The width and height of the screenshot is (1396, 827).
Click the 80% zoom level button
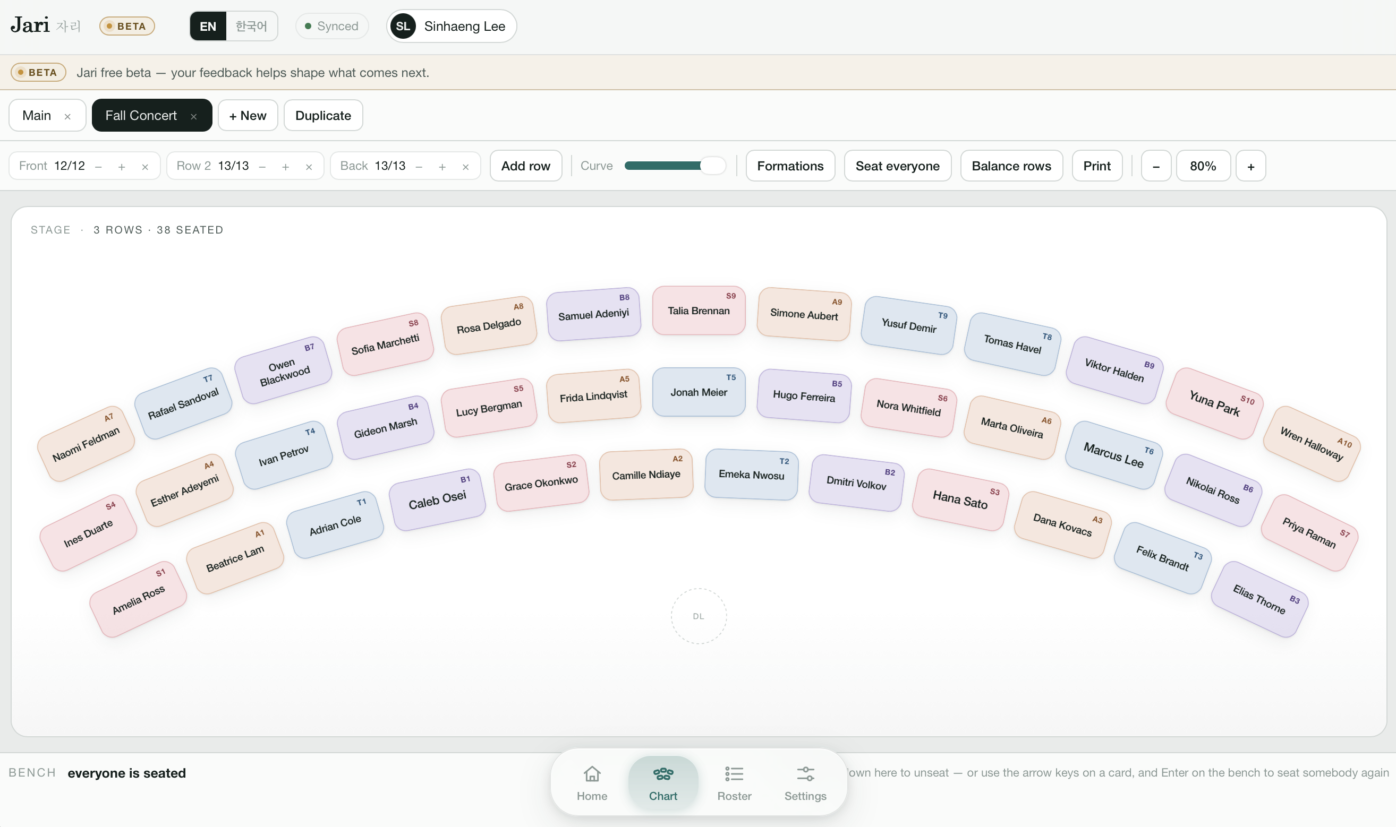coord(1203,166)
